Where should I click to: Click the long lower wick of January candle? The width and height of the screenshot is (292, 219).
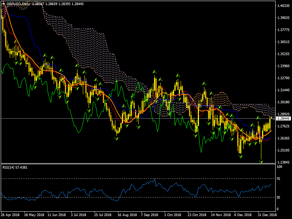coord(261,150)
